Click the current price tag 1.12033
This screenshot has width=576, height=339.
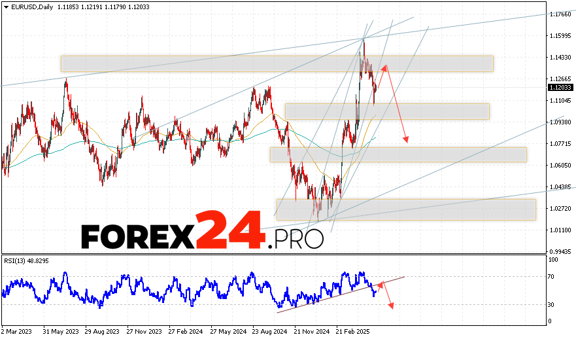pos(560,87)
